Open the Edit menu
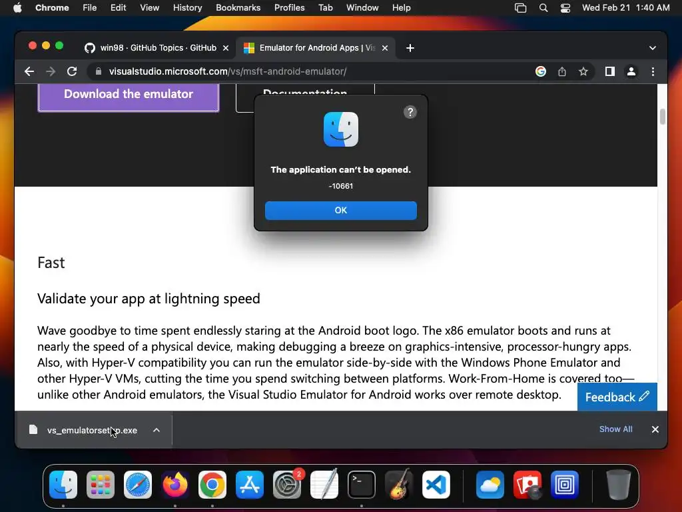 coord(118,8)
